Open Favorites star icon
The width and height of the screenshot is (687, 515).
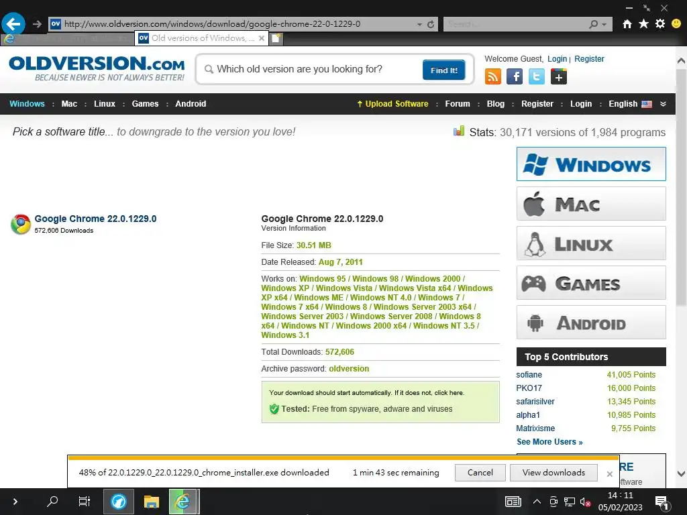coord(643,23)
